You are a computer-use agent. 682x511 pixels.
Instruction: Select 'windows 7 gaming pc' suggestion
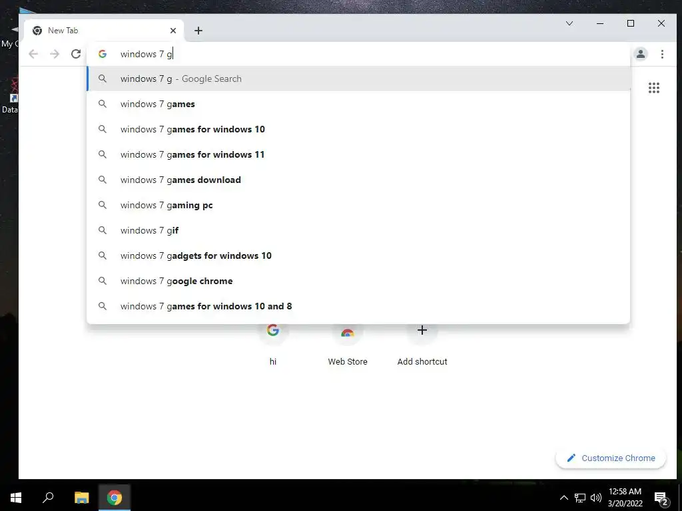click(359, 205)
